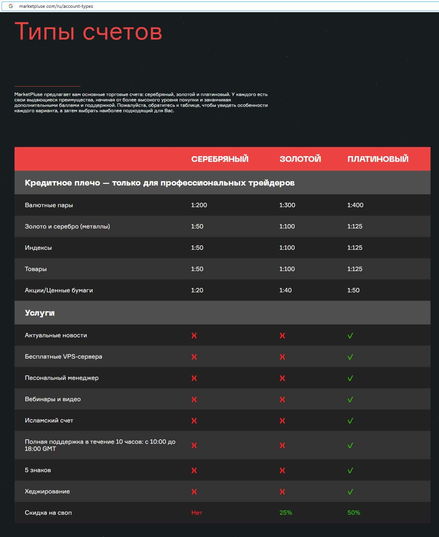439x537 pixels.
Task: Click the Золотой red X for Хеджирование
Action: 282,492
